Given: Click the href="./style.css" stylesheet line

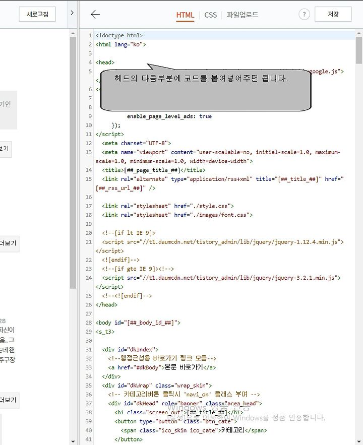Looking at the screenshot, I should [x=168, y=206].
